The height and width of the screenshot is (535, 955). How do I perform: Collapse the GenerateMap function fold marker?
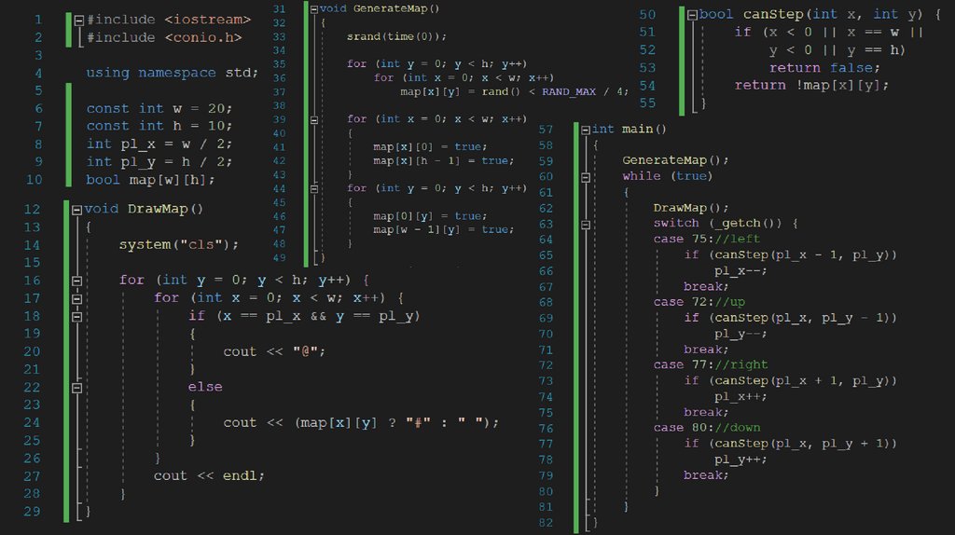(314, 8)
